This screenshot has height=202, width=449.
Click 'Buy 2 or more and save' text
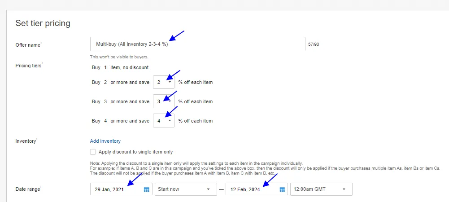click(121, 82)
